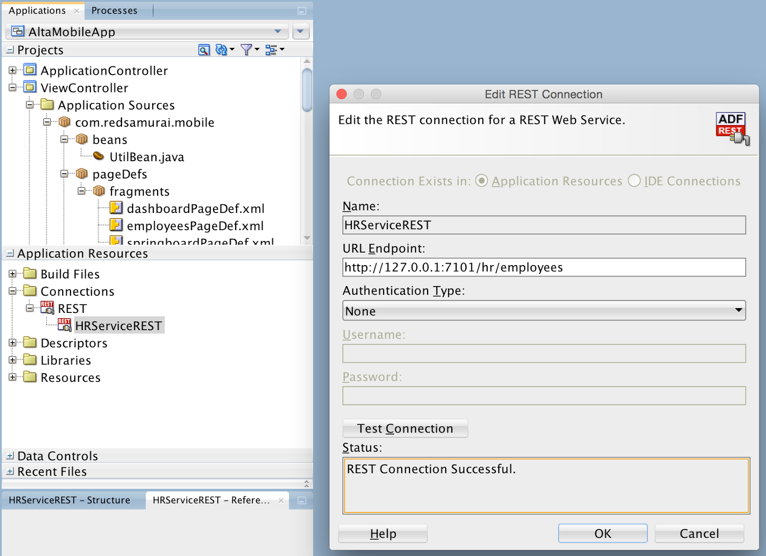Click the search icon in Projects toolbar
766x556 pixels.
pyautogui.click(x=204, y=50)
